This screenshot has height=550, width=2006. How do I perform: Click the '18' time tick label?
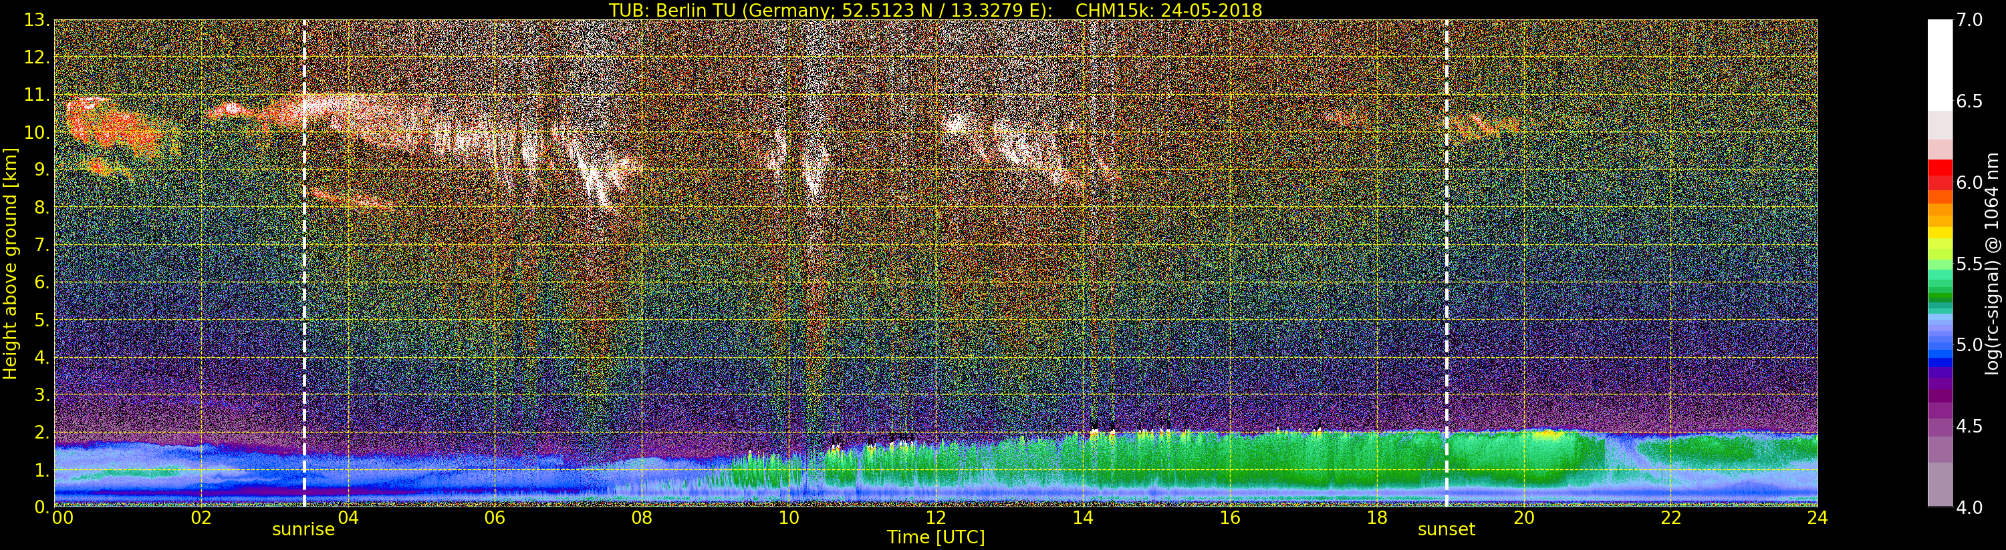1377,518
